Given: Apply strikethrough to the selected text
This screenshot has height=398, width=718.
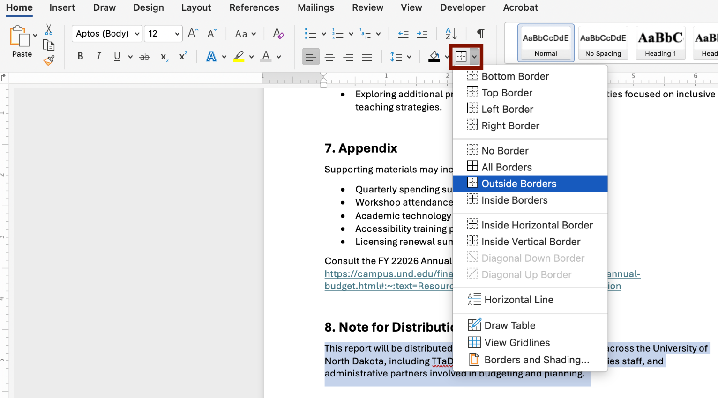Looking at the screenshot, I should 145,57.
